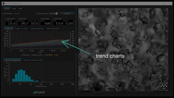
Task: Click the Analyzing button
Action: click(67, 14)
